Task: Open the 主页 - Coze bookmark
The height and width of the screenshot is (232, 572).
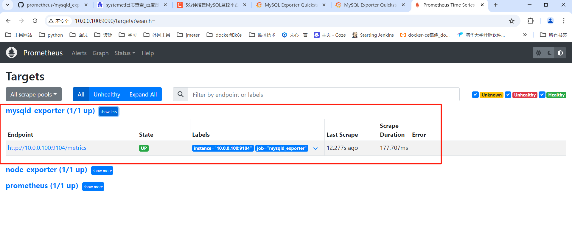Action: pos(330,35)
